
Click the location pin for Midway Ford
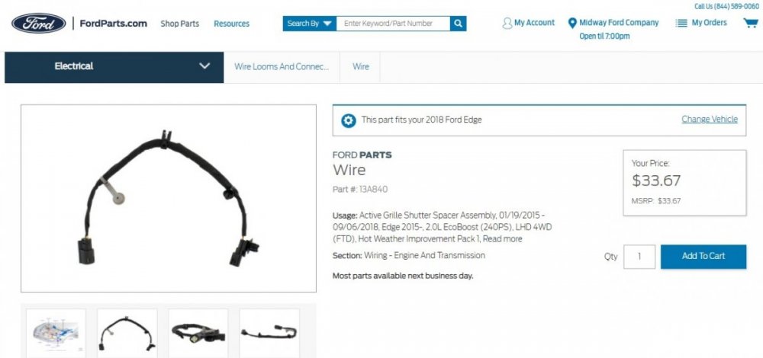coord(572,23)
